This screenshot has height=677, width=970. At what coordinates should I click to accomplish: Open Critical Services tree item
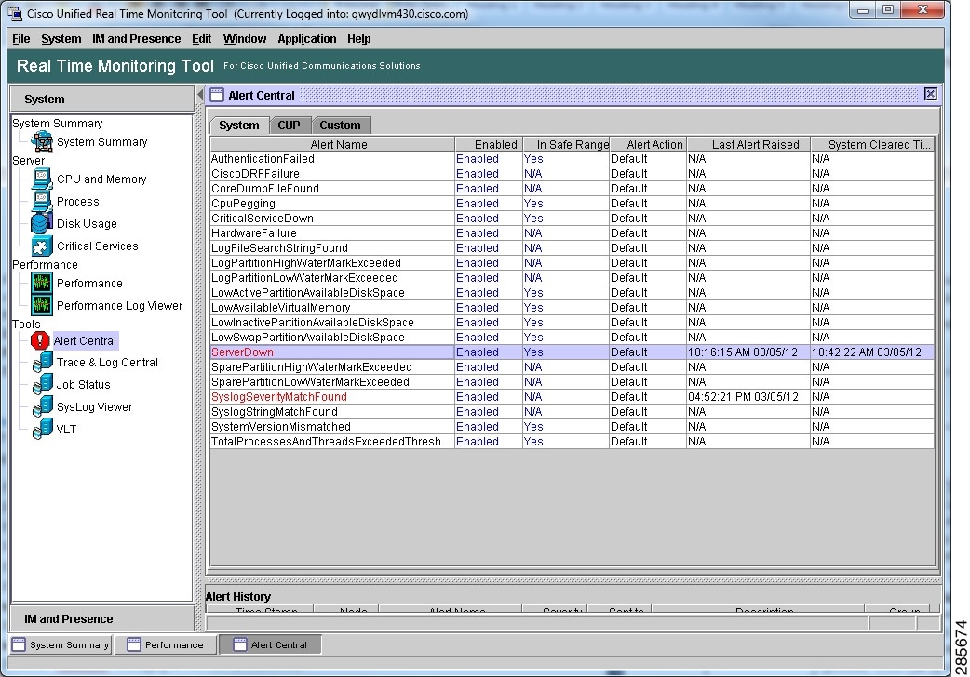97,246
